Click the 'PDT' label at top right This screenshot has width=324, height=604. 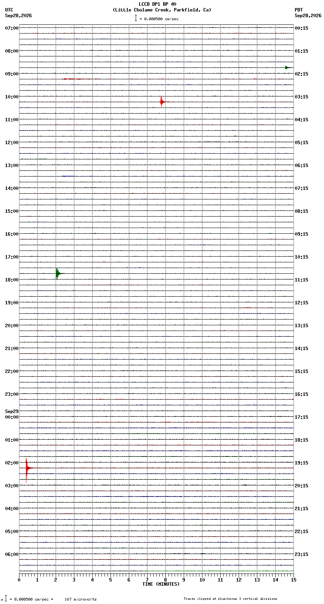coord(299,10)
